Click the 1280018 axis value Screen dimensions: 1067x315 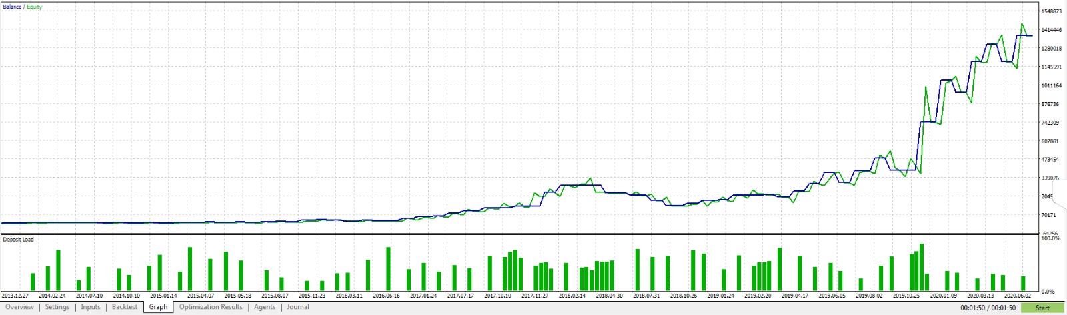1052,49
